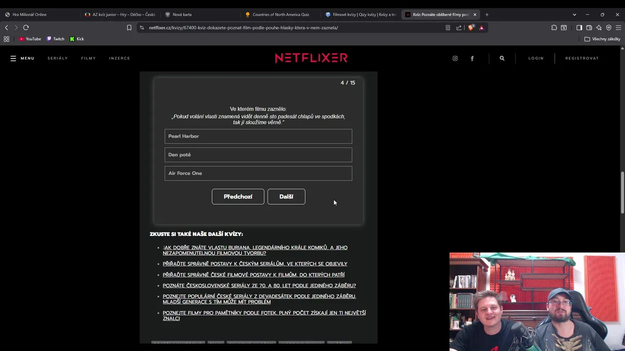The height and width of the screenshot is (351, 625).
Task: Switch to Hra Milionář Online tab
Action: (x=40, y=15)
